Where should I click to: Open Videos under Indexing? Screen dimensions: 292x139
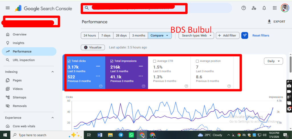(29, 89)
